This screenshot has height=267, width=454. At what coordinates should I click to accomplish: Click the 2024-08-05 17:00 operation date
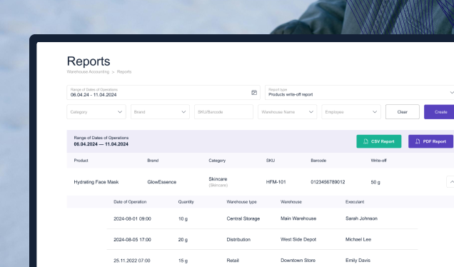[132, 239]
